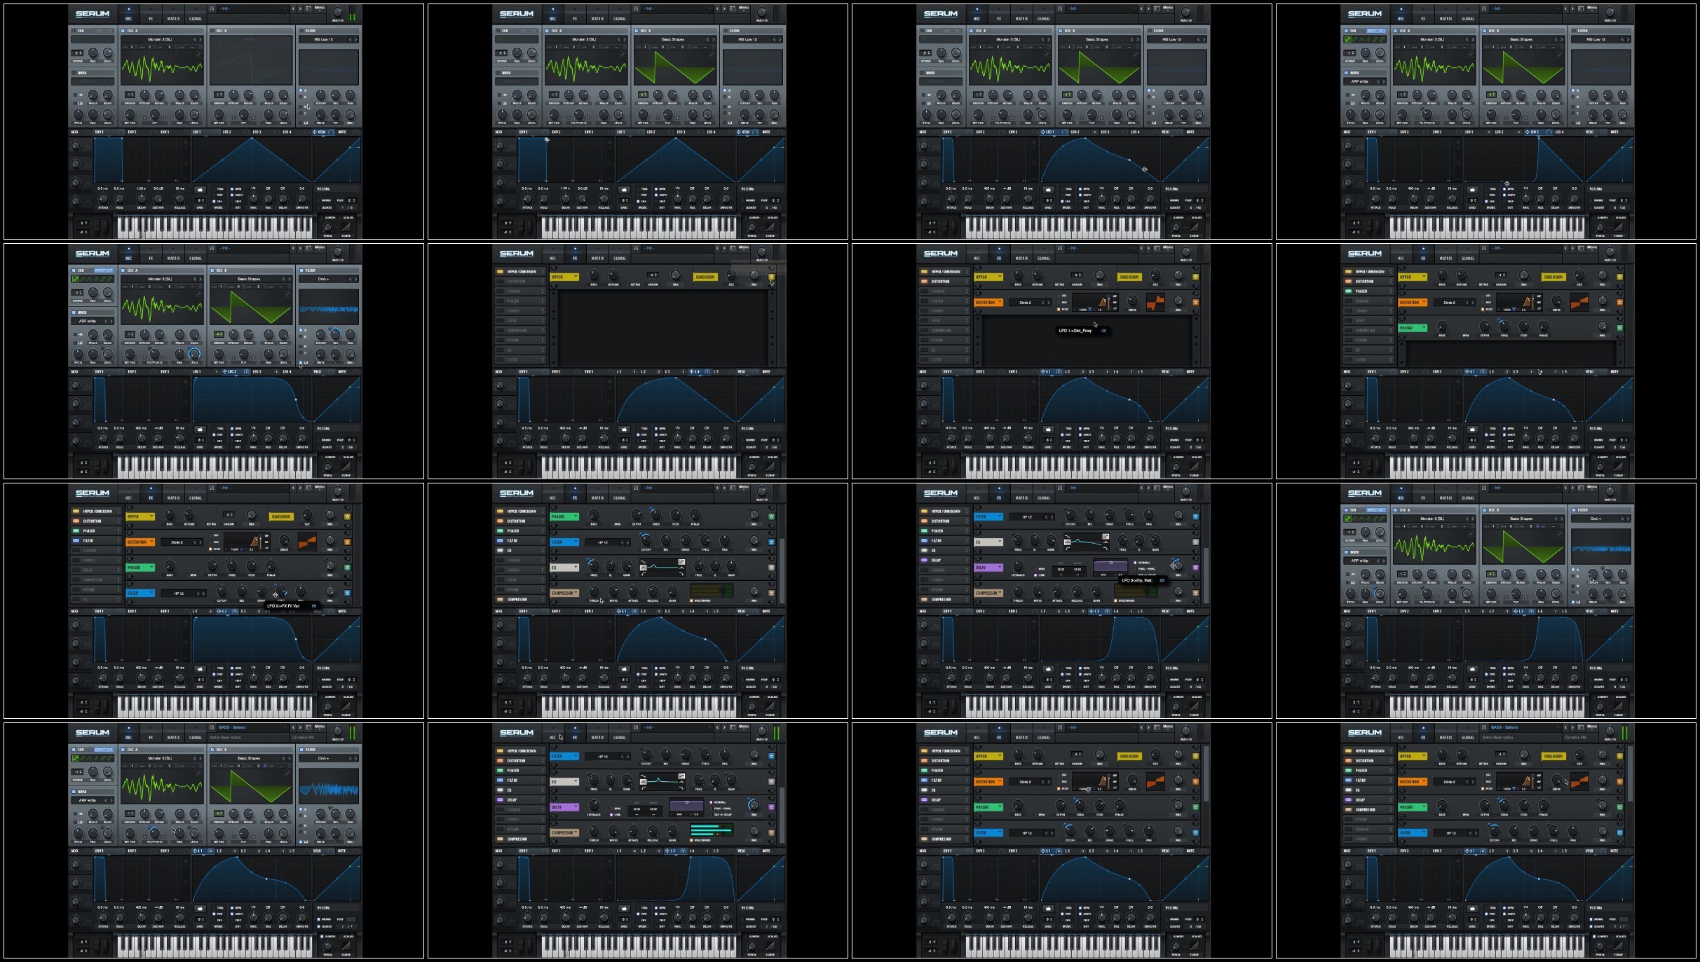Click DISTORTION in the FX rack list, row 2's second frame
This screenshot has height=962, width=1700.
[x=520, y=282]
